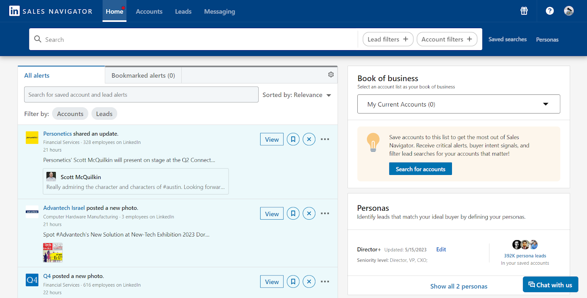The image size is (587, 298).
Task: Click the gift icon in the header
Action: 524,11
